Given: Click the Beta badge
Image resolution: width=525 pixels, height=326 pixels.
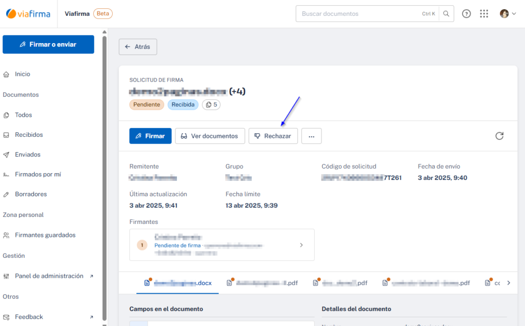Looking at the screenshot, I should (x=103, y=14).
